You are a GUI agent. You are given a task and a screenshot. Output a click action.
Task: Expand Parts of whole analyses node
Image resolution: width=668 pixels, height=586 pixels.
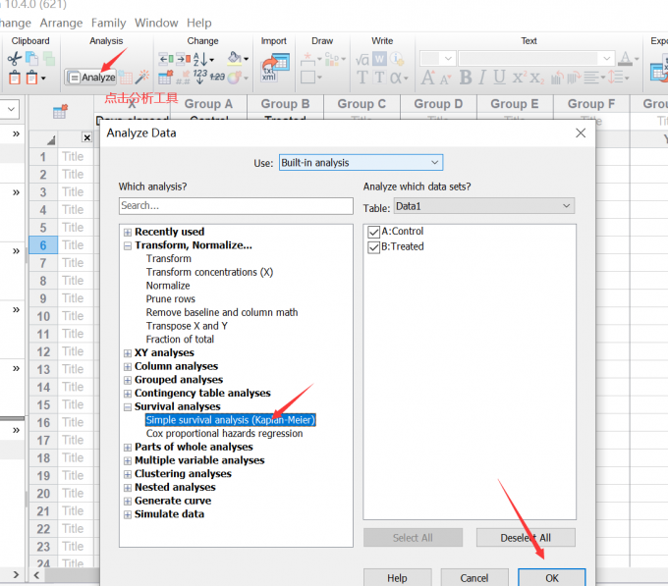[128, 448]
